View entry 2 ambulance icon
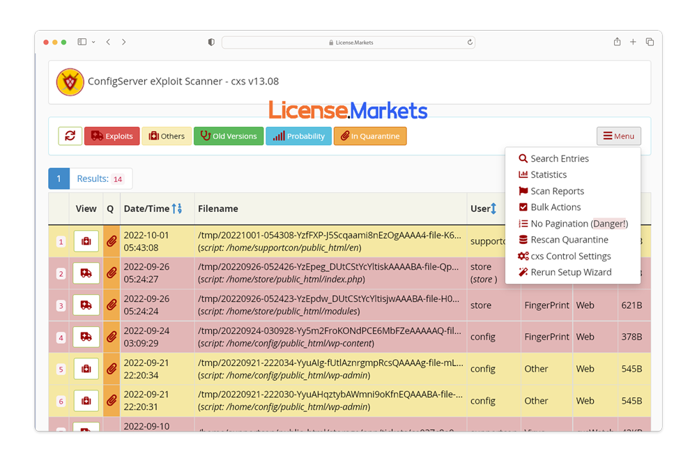The width and height of the screenshot is (697, 465). [86, 273]
